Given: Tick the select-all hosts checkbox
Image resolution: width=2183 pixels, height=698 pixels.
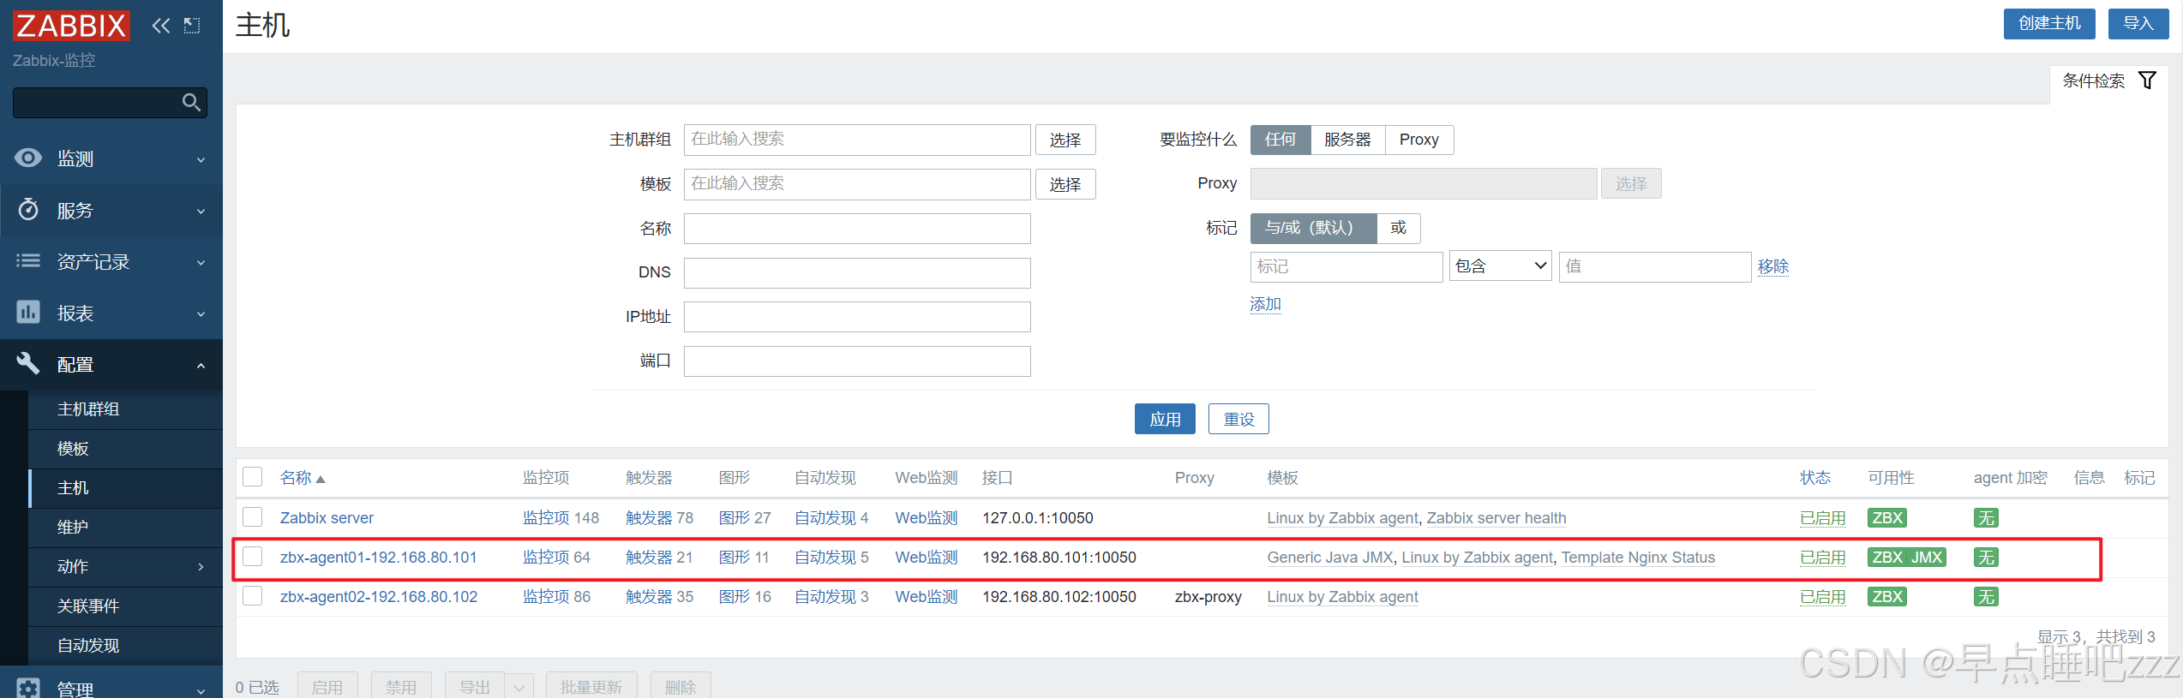Looking at the screenshot, I should (x=253, y=477).
